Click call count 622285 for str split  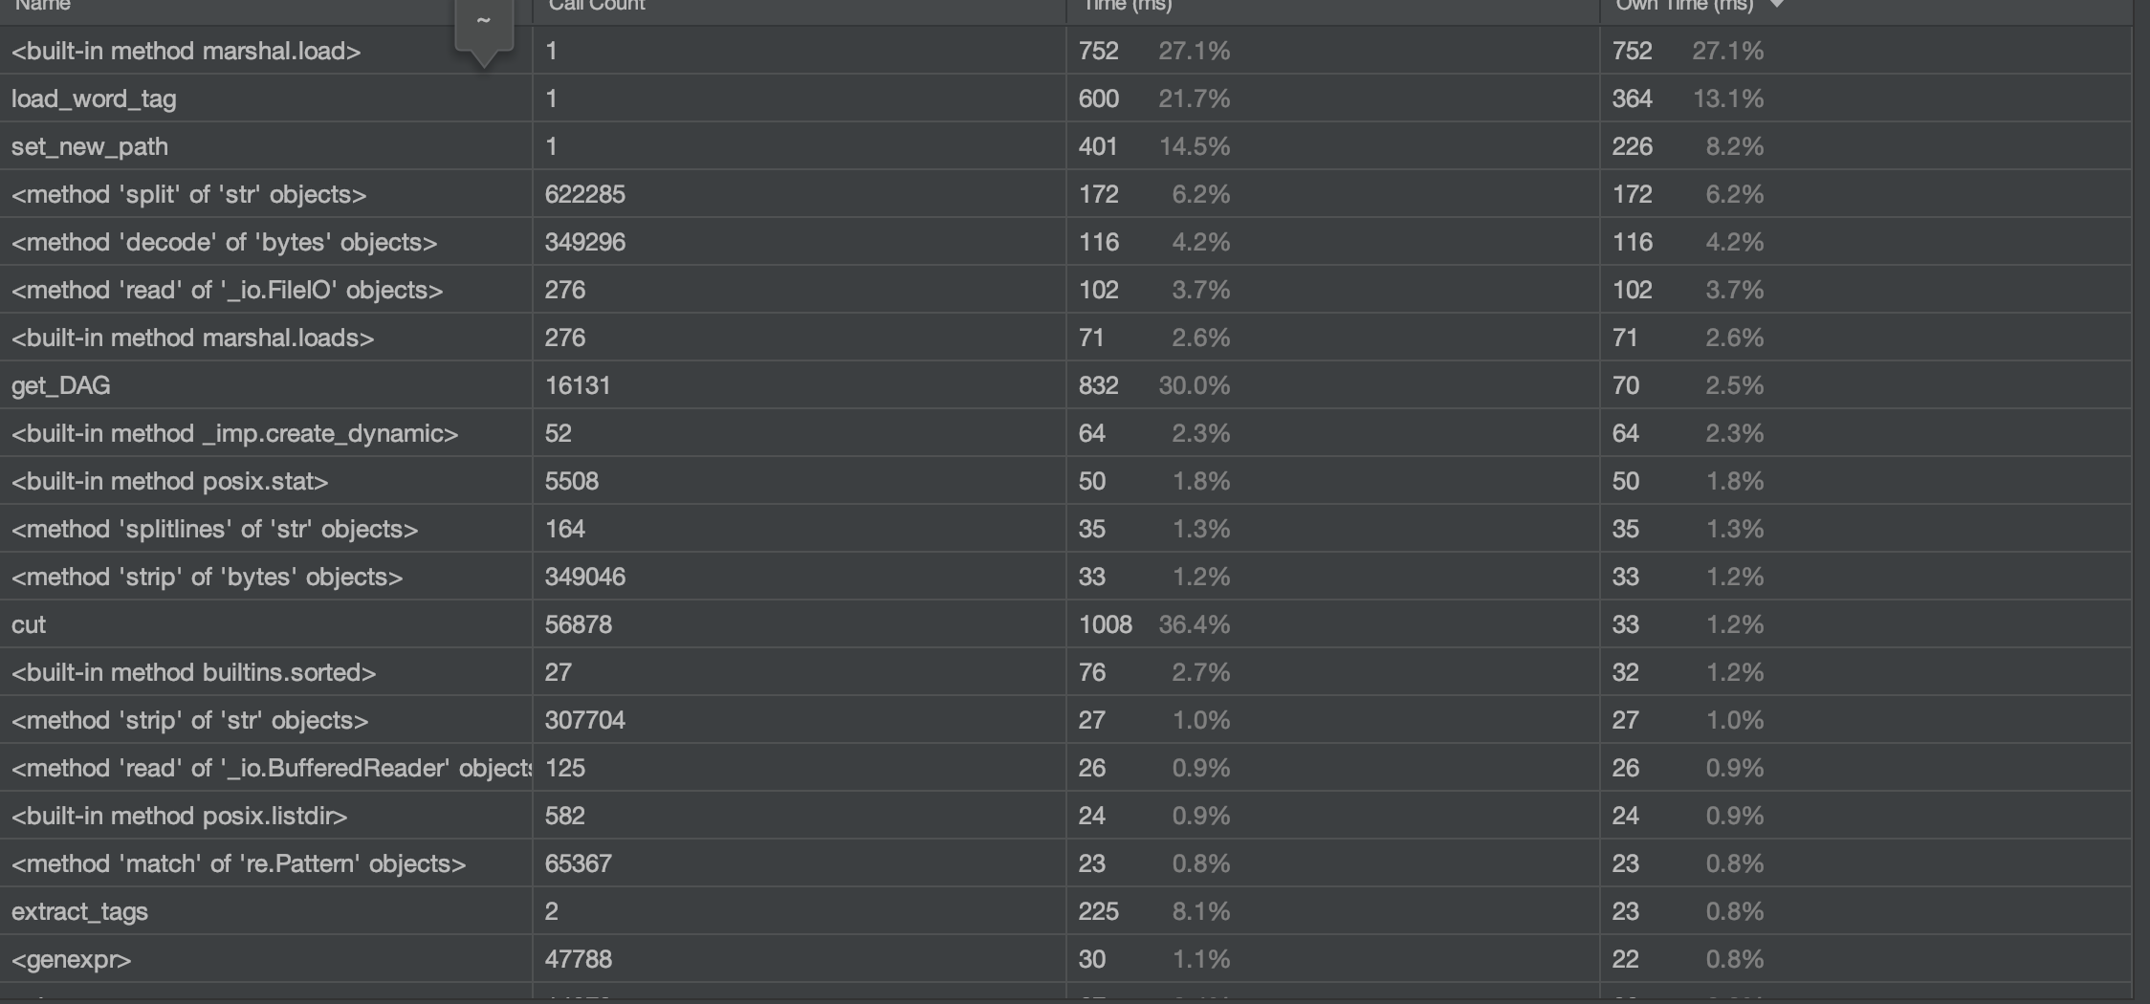[x=585, y=194]
